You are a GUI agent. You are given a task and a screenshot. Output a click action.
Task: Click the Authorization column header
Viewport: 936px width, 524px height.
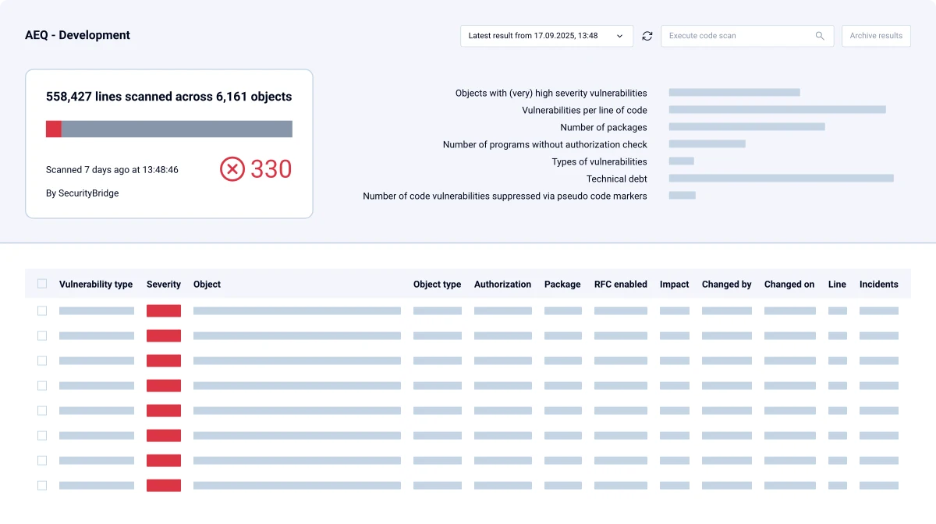click(x=503, y=285)
